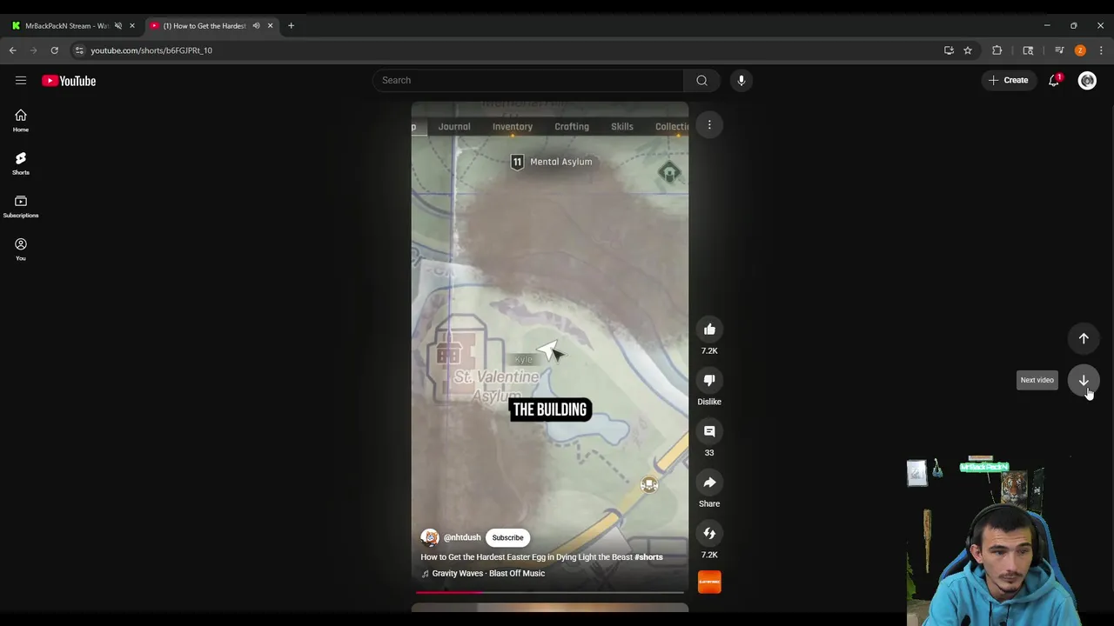This screenshot has height=626, width=1114.
Task: Remix this Short
Action: tap(709, 533)
